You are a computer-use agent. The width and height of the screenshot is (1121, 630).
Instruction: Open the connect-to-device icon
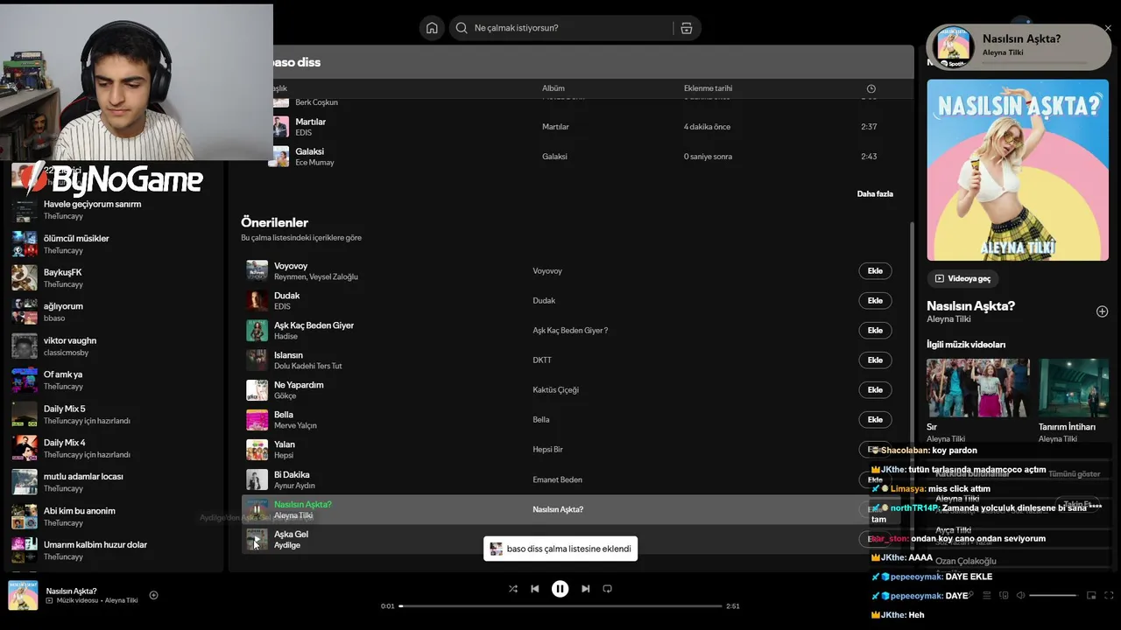(x=1004, y=595)
